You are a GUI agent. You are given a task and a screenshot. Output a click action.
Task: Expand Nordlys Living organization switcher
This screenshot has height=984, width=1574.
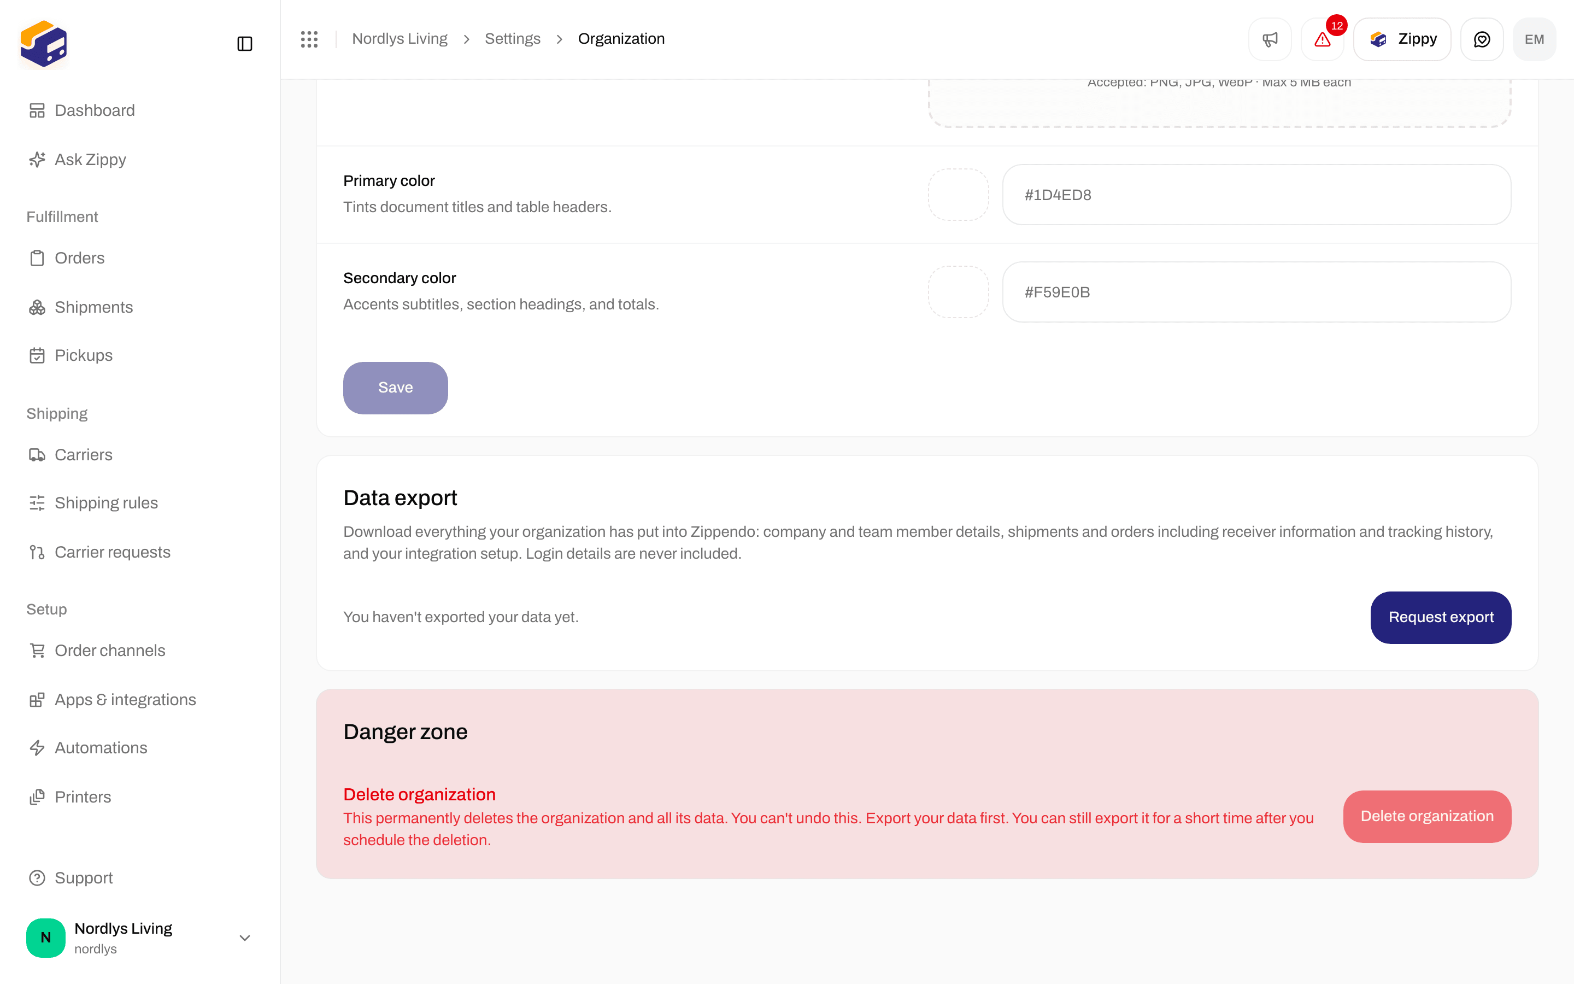pos(139,938)
